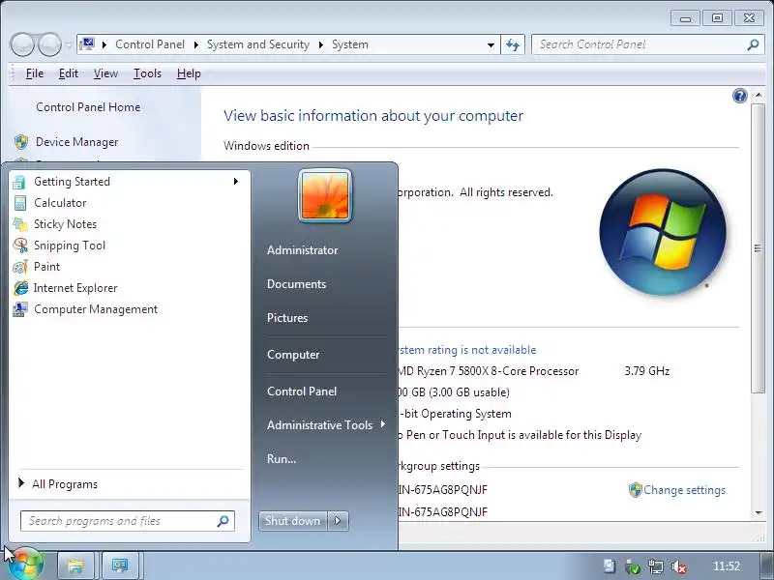Click the Forward navigation button

(x=49, y=44)
